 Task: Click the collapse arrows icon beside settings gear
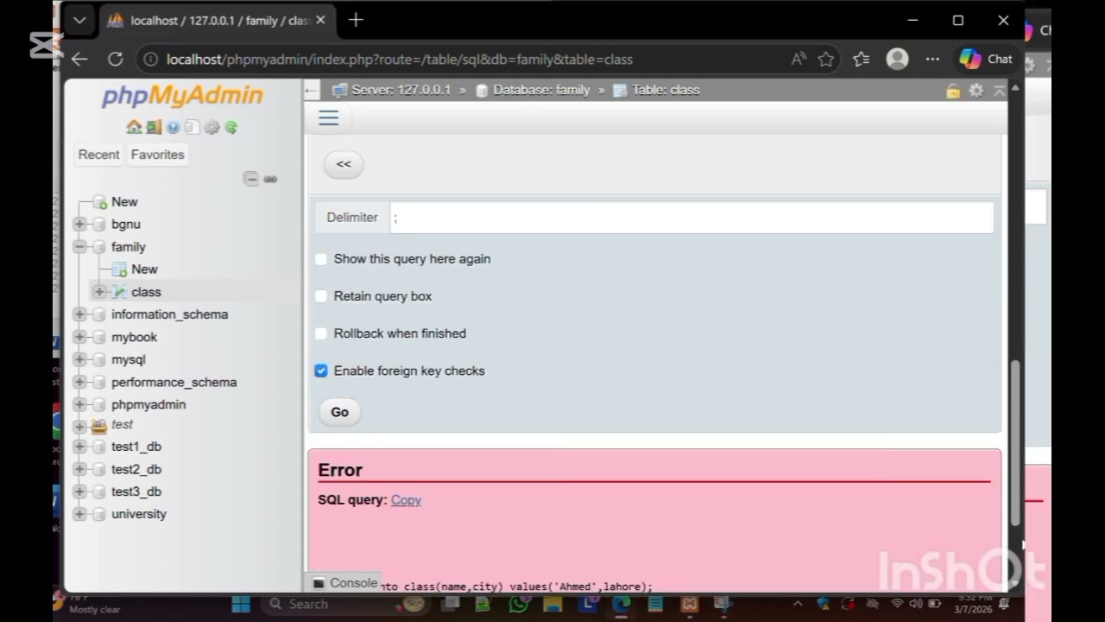tap(999, 90)
